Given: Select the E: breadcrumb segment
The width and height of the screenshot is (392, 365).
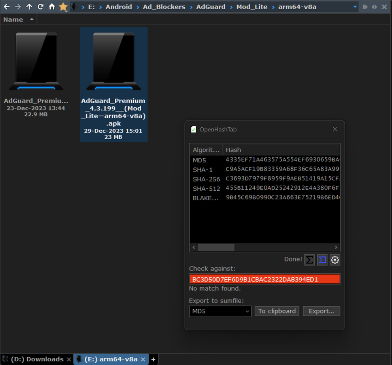Looking at the screenshot, I should coord(91,7).
